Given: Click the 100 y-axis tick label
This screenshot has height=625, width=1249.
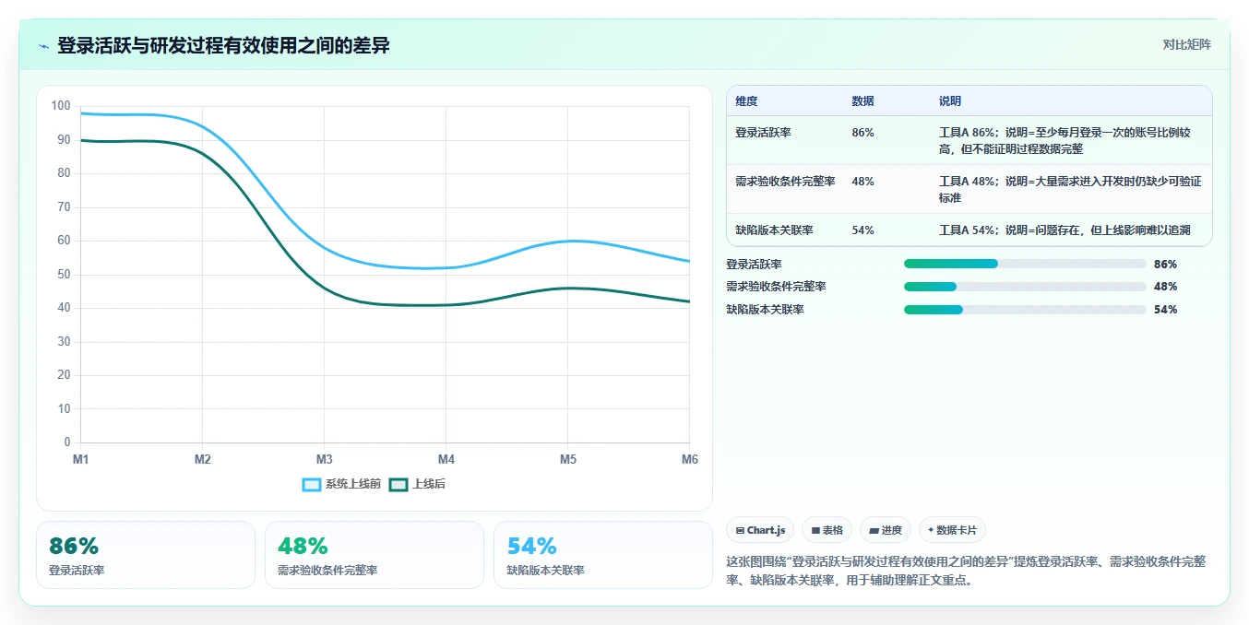Looking at the screenshot, I should coord(61,106).
